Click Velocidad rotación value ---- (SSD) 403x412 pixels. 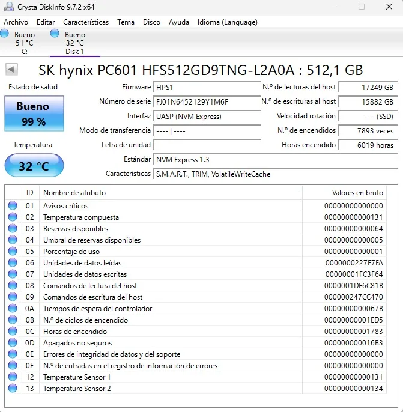(x=368, y=116)
